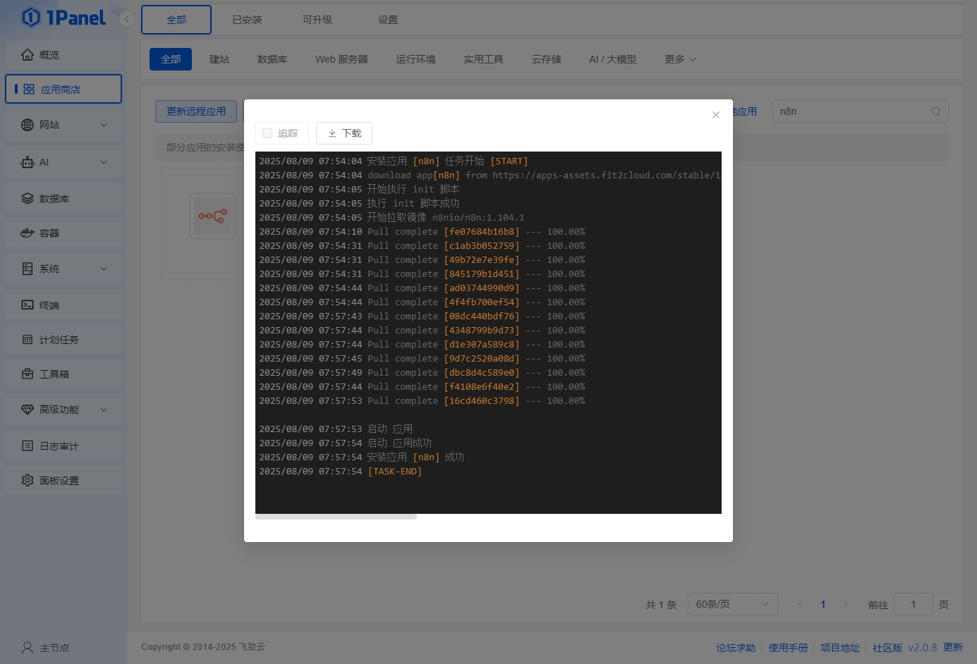Filter by 运行环境 category

[415, 59]
